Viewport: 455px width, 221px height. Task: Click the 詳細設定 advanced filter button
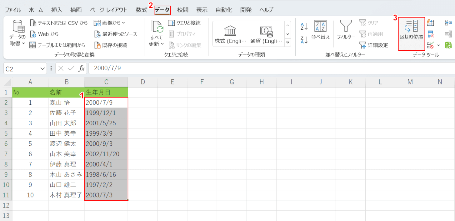click(x=374, y=45)
